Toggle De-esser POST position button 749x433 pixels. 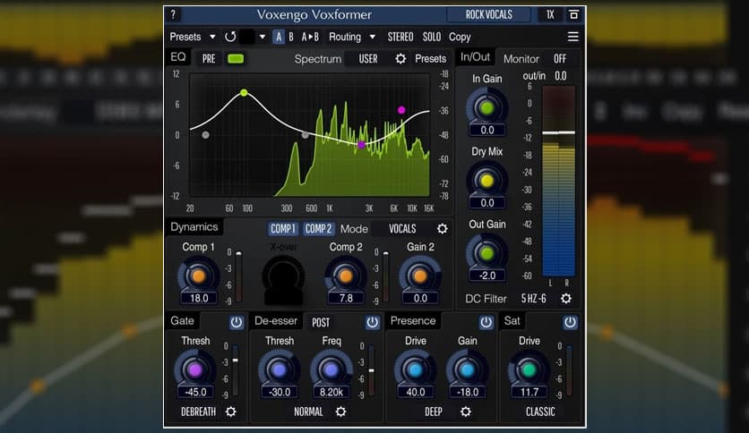[321, 323]
